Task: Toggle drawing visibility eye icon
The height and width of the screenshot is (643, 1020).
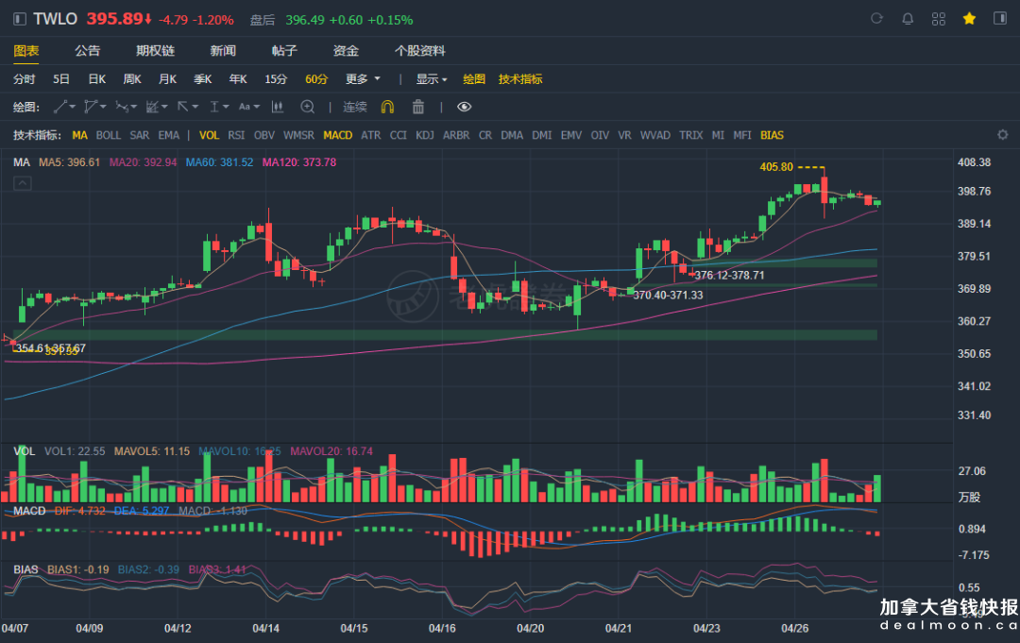Action: [x=464, y=107]
